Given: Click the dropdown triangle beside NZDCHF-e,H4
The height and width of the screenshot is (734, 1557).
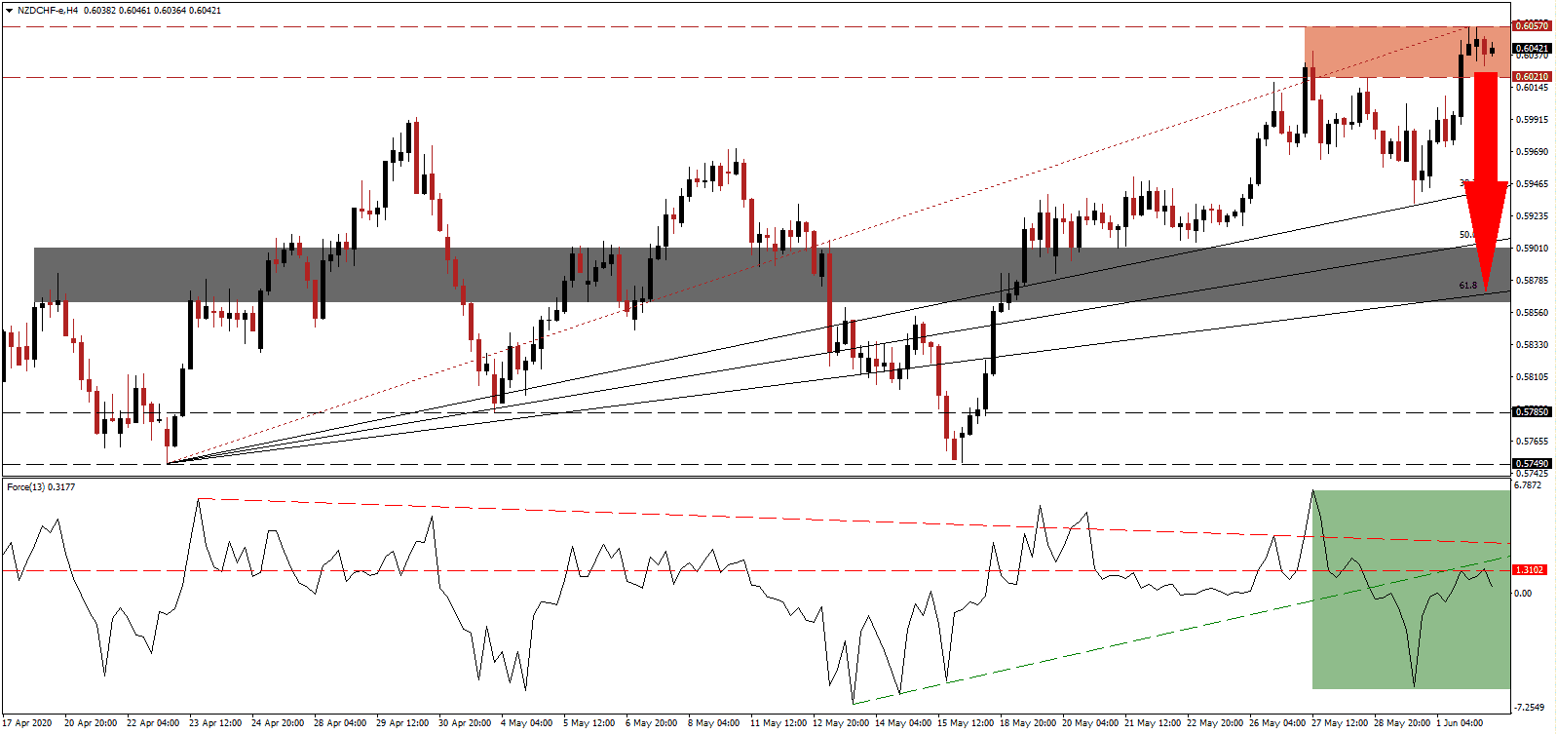Looking at the screenshot, I should coord(9,11).
